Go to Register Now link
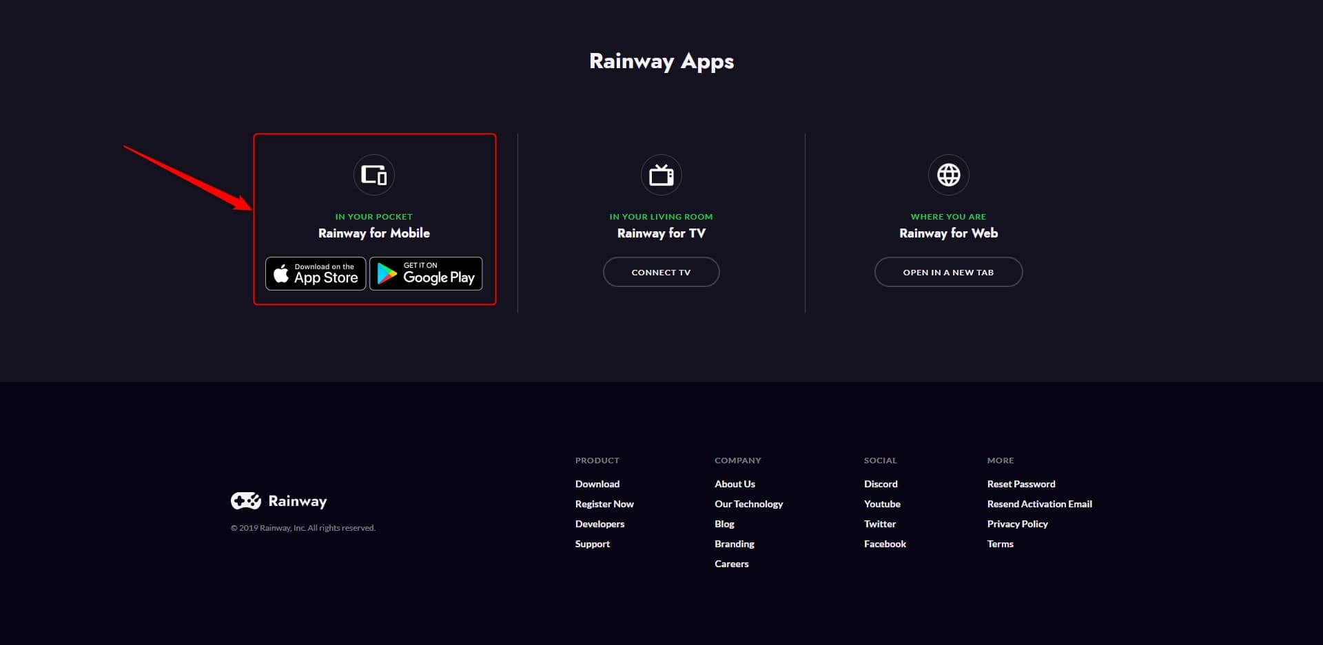Viewport: 1323px width, 645px height. click(x=604, y=504)
